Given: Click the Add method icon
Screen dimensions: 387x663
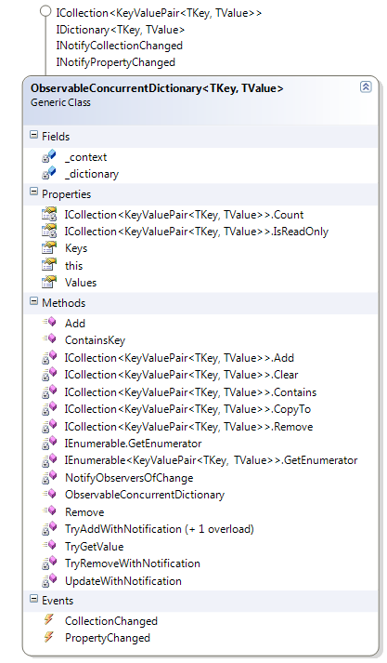Looking at the screenshot, I should pyautogui.click(x=49, y=323).
